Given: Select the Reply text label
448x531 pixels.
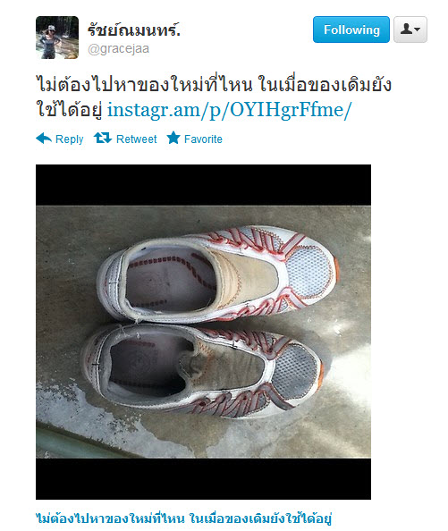Looking at the screenshot, I should 70,139.
